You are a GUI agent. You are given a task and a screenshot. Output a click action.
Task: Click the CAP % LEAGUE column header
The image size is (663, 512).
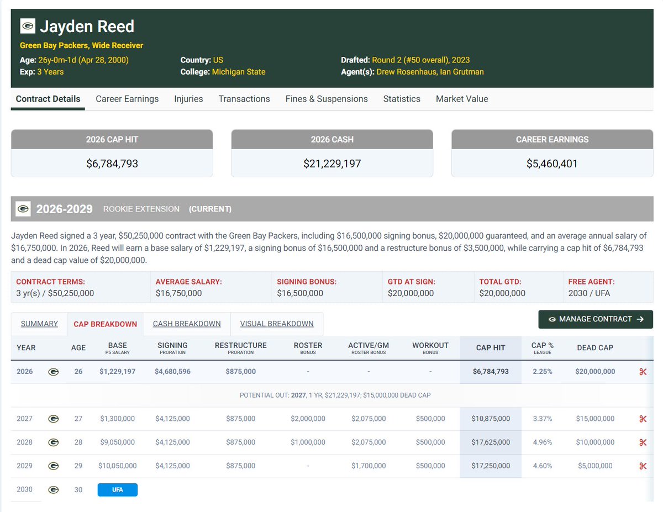click(x=543, y=348)
